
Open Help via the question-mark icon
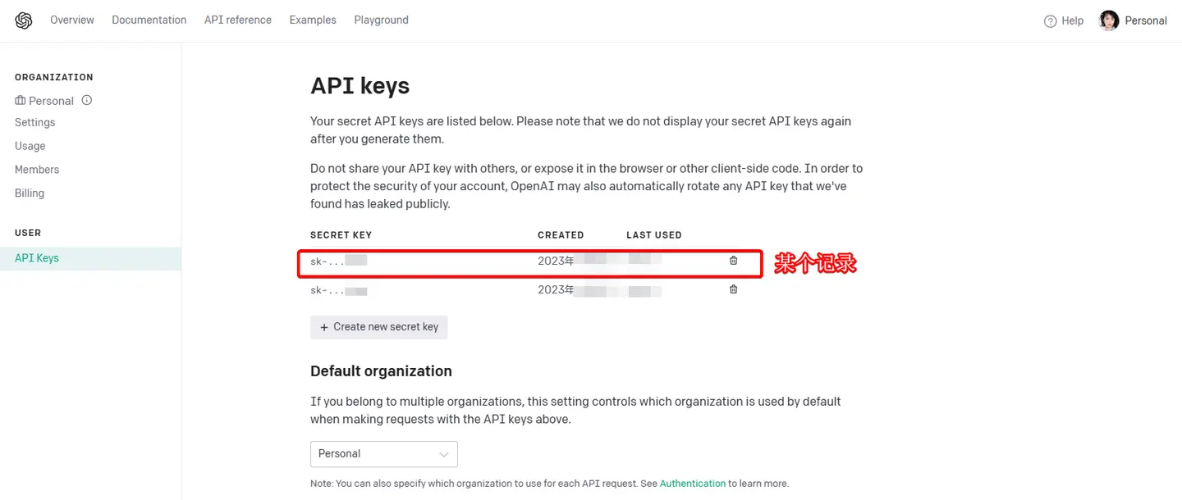click(x=1051, y=20)
